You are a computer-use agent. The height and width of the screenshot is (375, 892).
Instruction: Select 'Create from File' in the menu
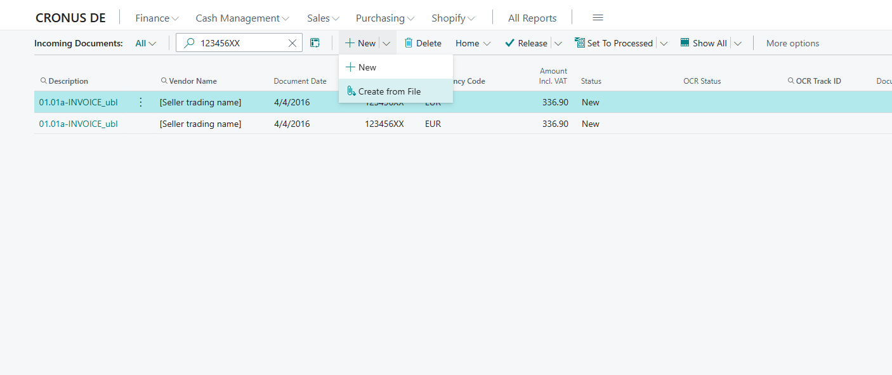tap(390, 91)
